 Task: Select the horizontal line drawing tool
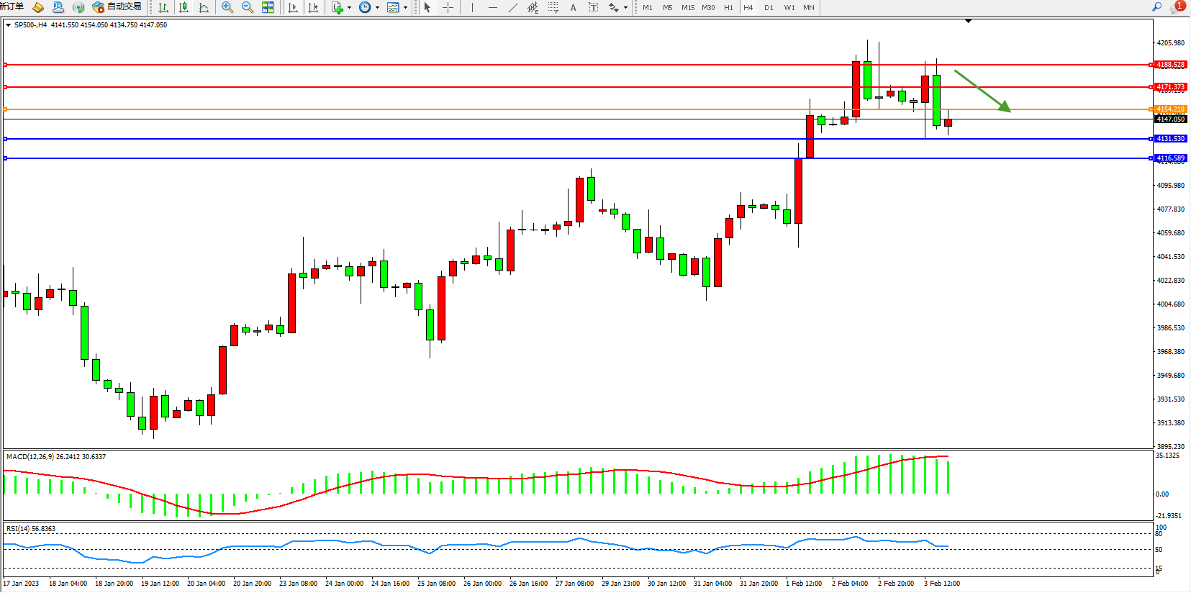point(492,7)
